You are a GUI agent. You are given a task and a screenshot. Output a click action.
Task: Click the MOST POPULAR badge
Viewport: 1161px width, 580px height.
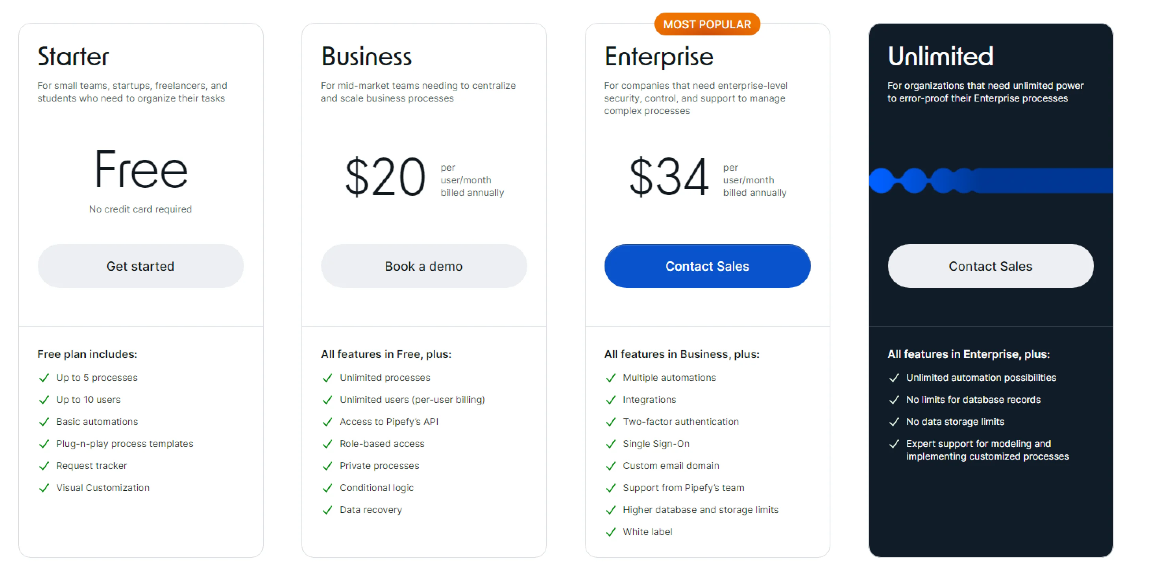tap(707, 24)
